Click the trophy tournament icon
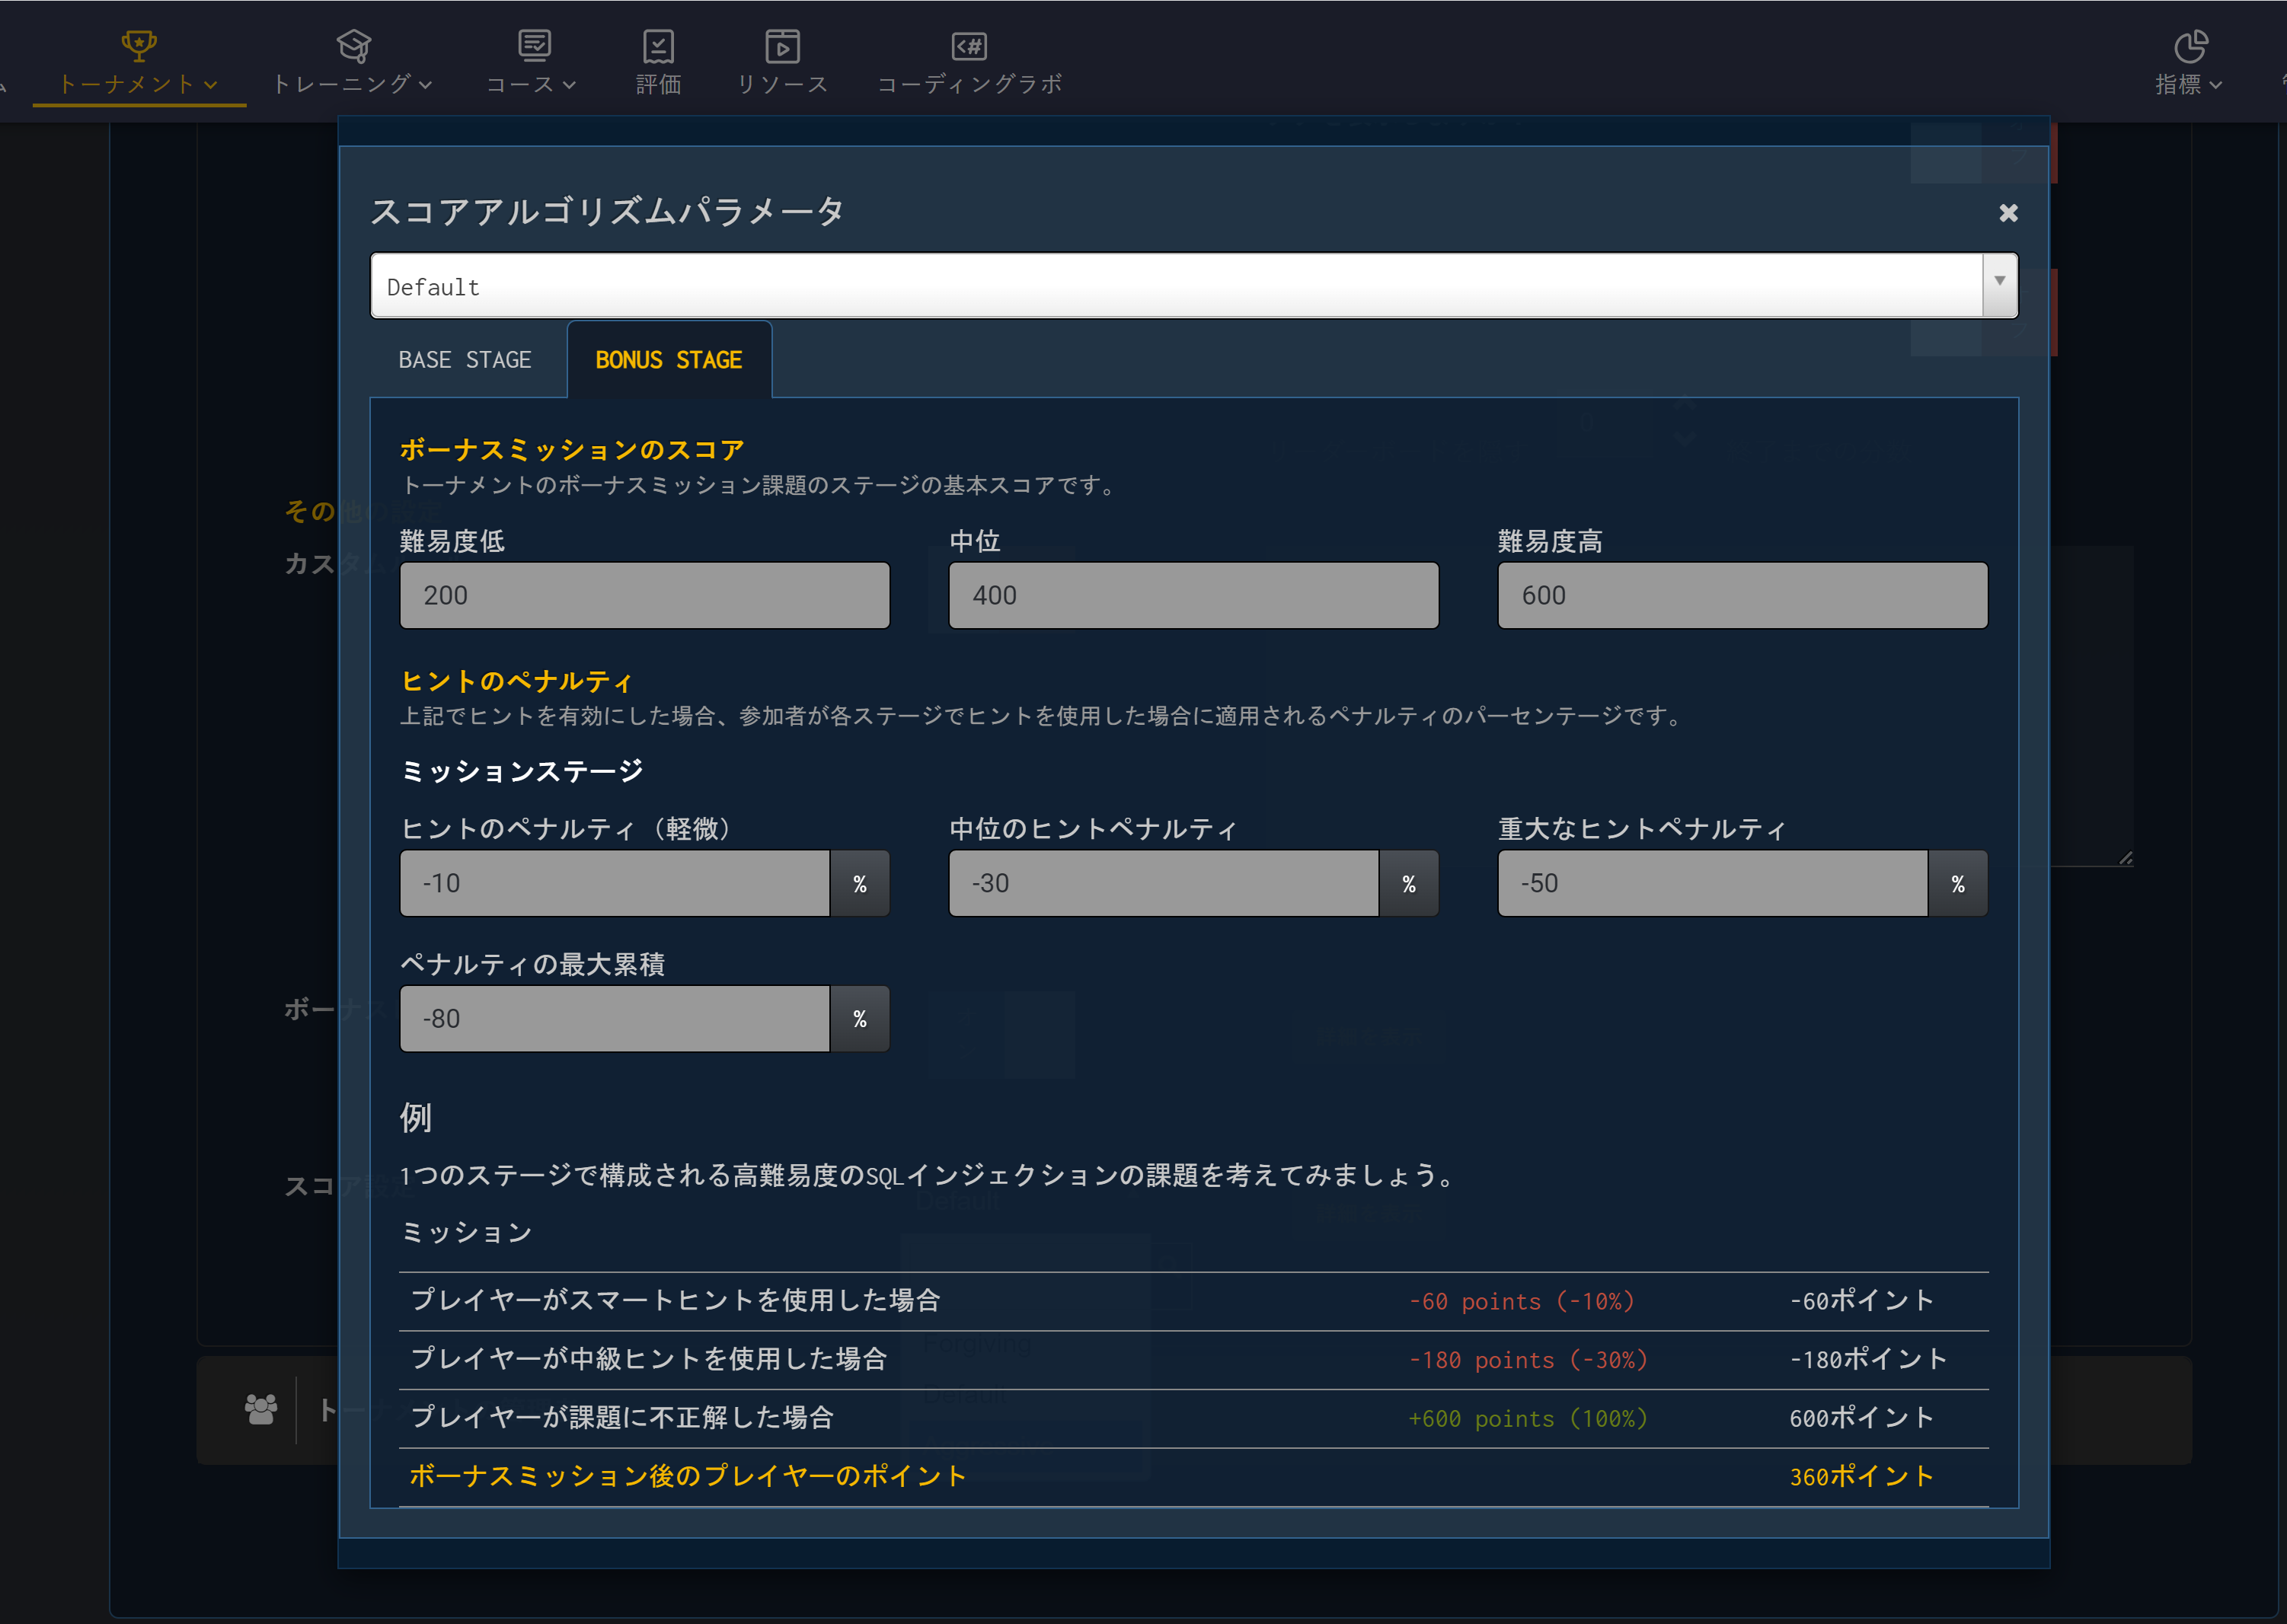This screenshot has height=1624, width=2287. [139, 45]
